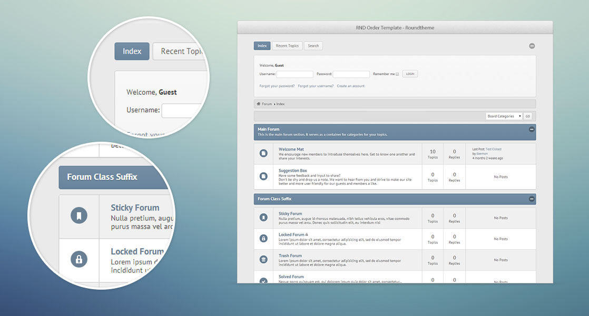Open the 'daemon' user profile link
The image size is (589, 316).
[x=482, y=153]
